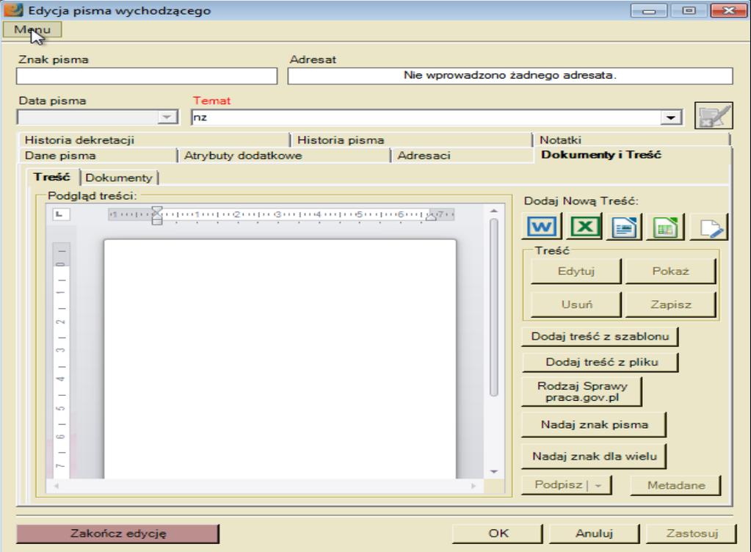Add new Word document content
751x552 pixels.
542,226
